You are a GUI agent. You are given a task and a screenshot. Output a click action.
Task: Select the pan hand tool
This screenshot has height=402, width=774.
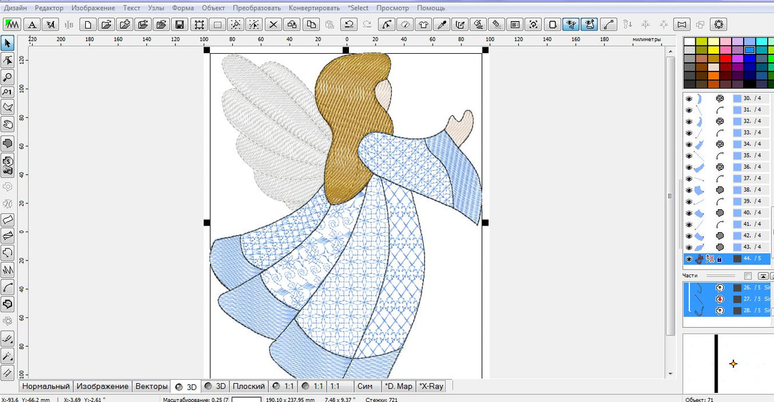8,125
